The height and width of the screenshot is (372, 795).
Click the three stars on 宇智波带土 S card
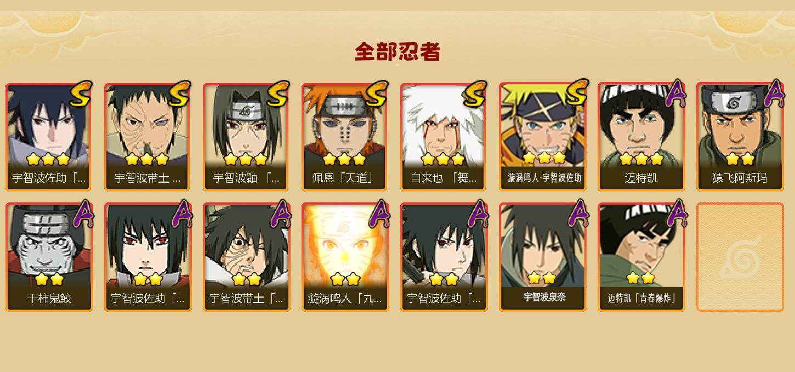(x=146, y=159)
